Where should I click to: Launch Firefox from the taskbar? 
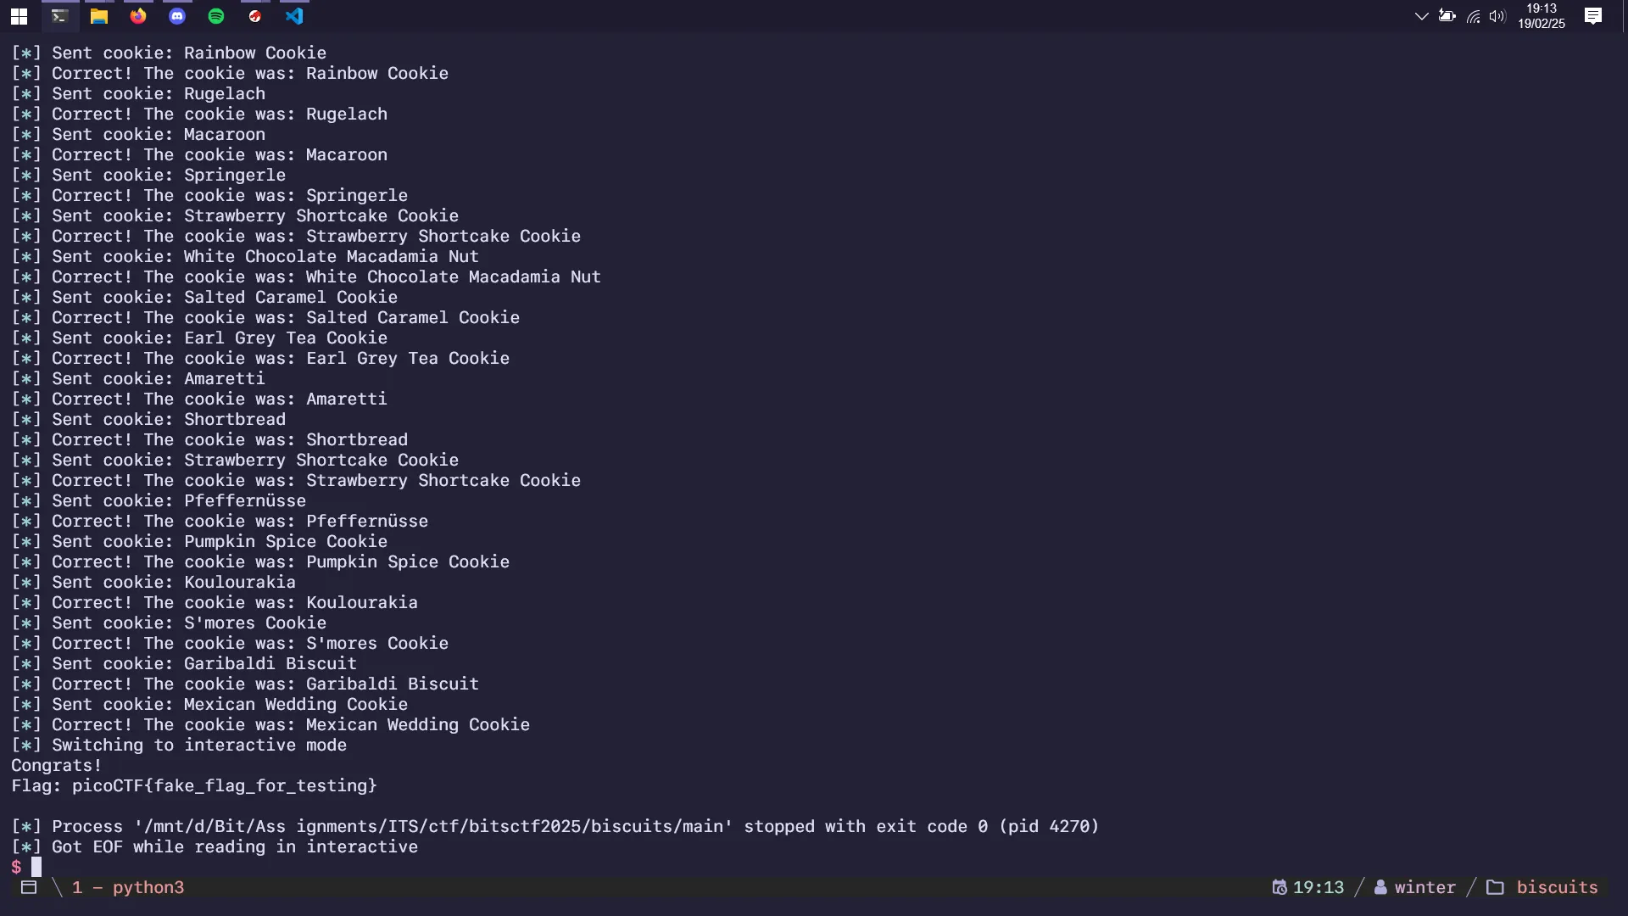coord(138,16)
